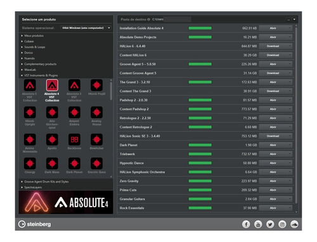Click the Zero Gravity progress bar
Viewport: 317px width, 242px height.
[x=200, y=181]
